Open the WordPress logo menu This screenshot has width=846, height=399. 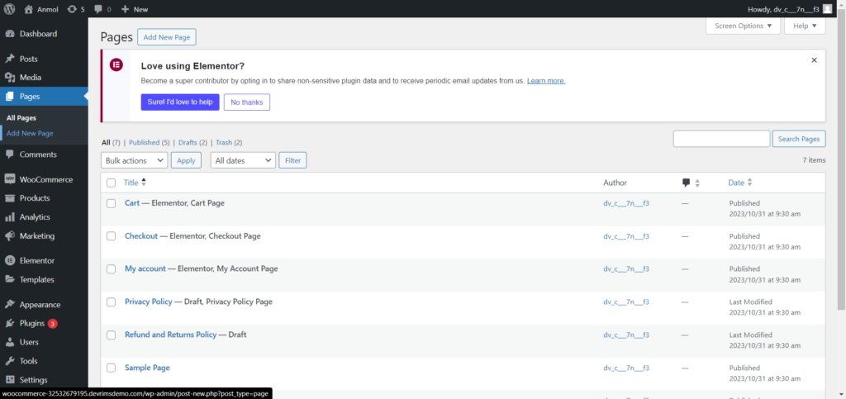click(x=10, y=8)
